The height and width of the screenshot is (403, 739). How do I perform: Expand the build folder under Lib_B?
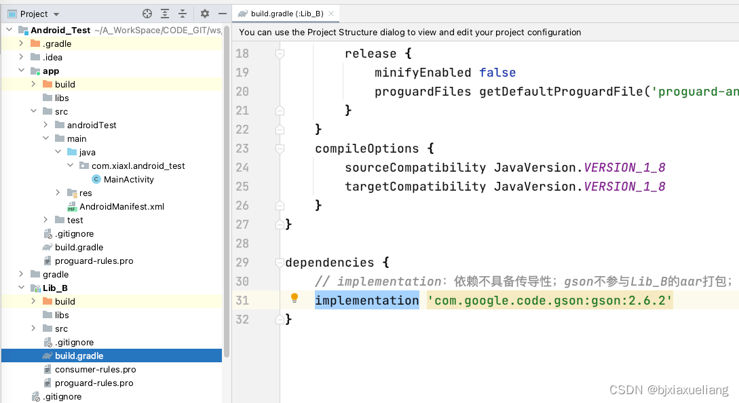tap(33, 301)
